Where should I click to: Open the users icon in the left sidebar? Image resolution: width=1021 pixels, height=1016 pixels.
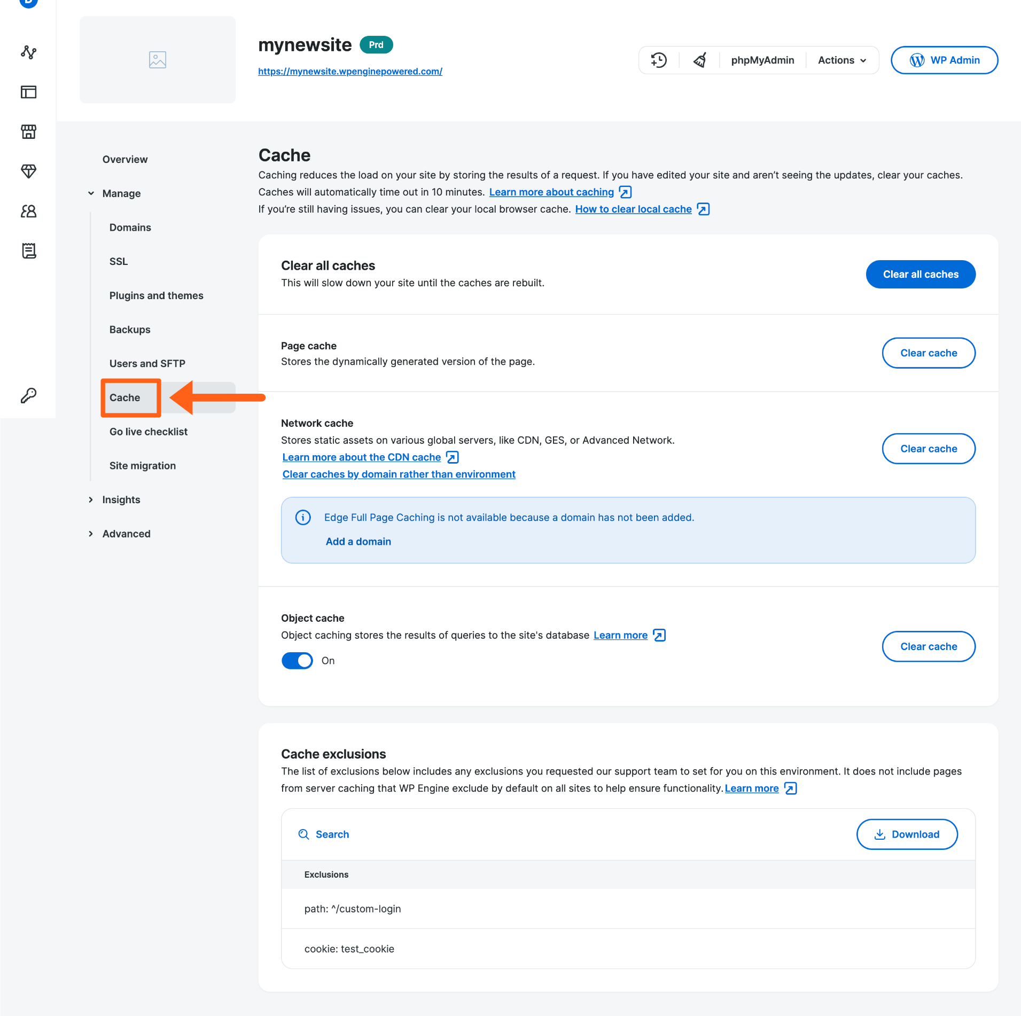point(28,211)
